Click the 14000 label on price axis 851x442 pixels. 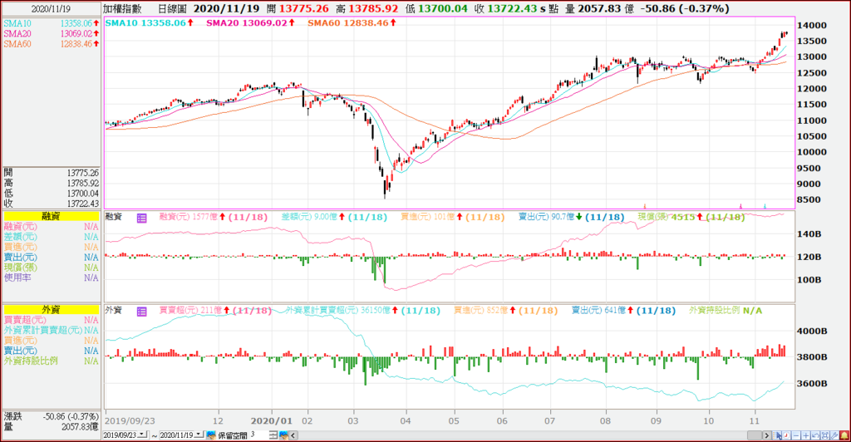811,26
